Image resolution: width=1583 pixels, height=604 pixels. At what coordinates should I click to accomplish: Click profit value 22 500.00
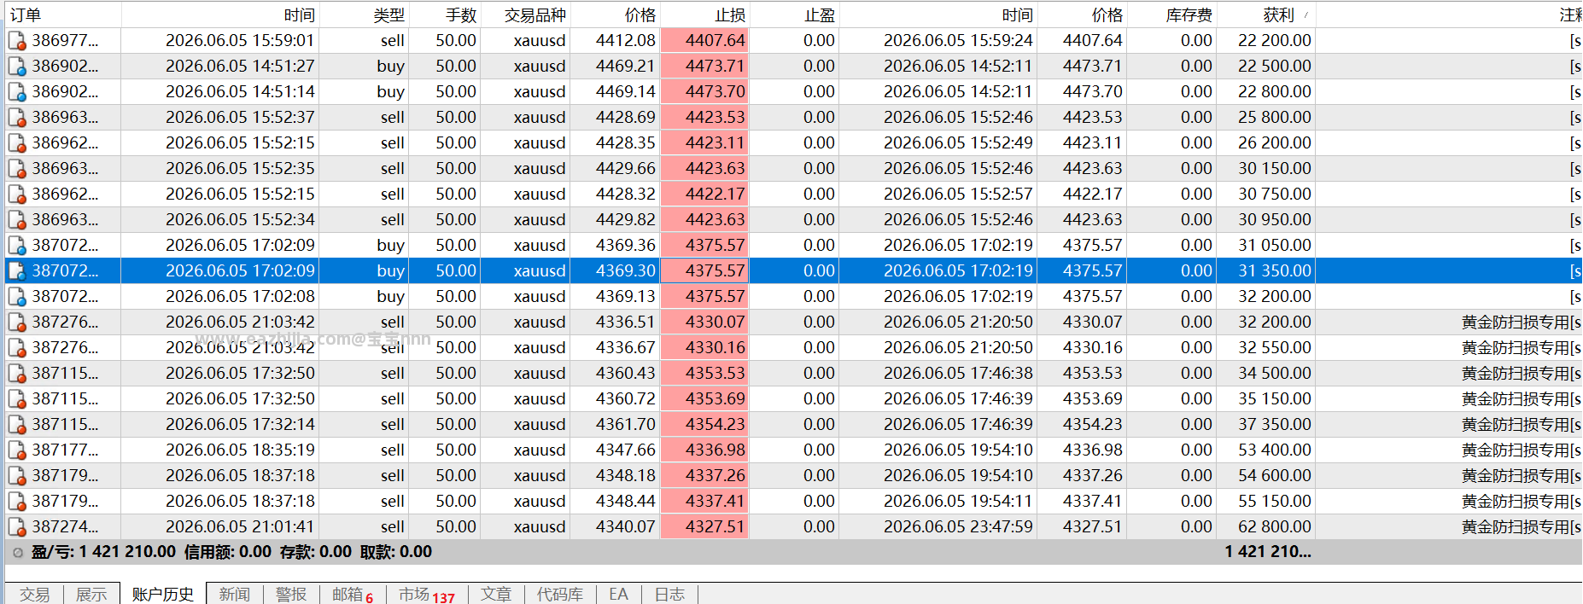coord(1275,67)
